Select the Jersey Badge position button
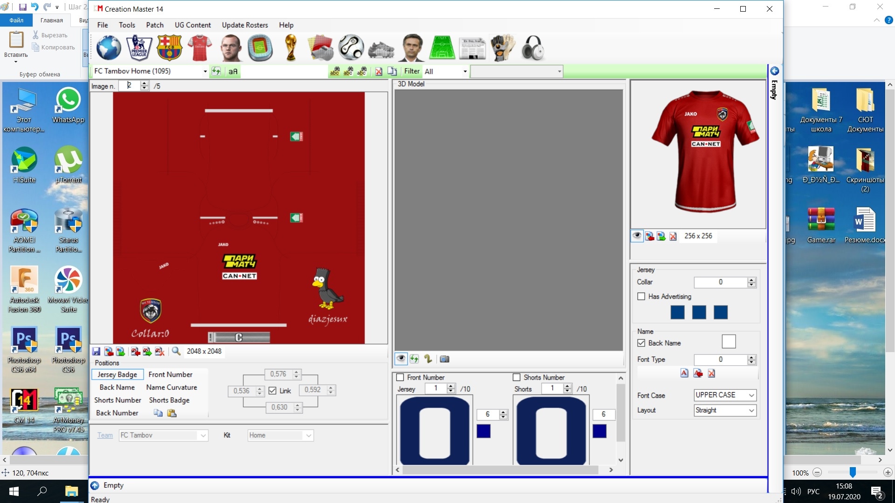895x503 pixels. tap(117, 374)
